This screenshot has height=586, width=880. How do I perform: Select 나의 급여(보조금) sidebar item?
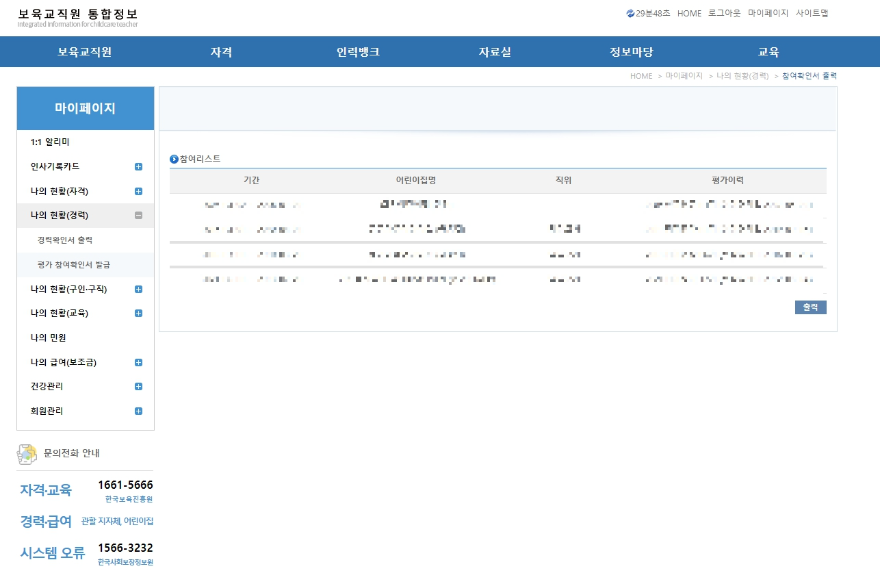(x=64, y=362)
